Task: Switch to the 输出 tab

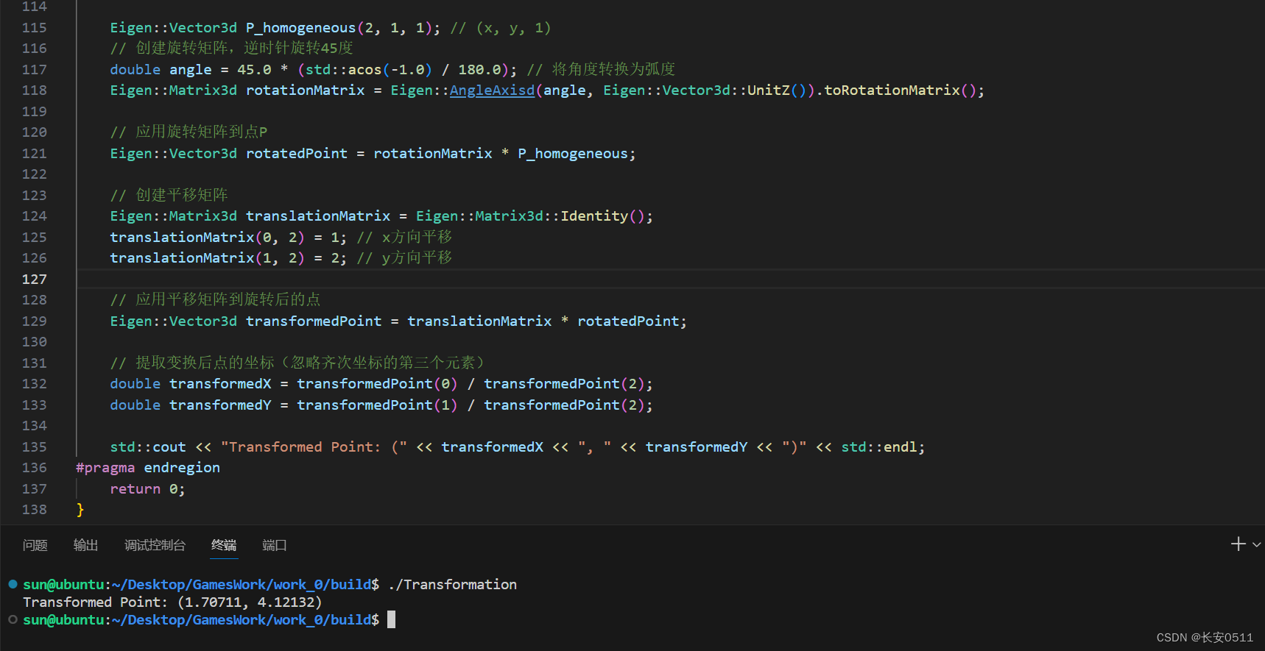Action: point(85,545)
